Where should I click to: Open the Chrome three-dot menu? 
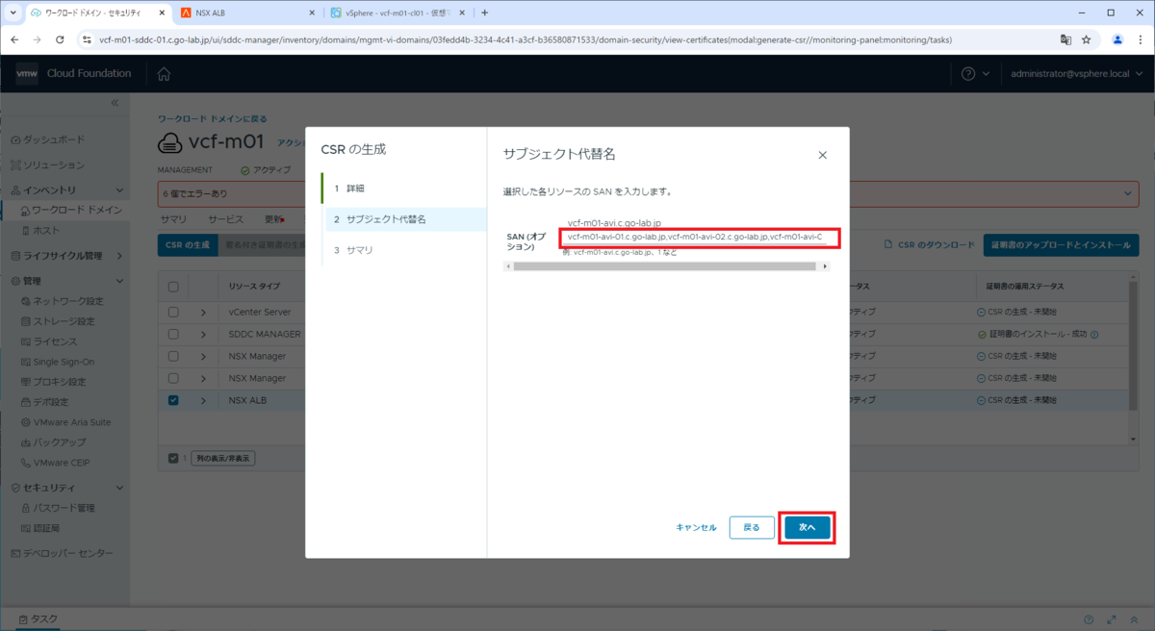(x=1140, y=39)
